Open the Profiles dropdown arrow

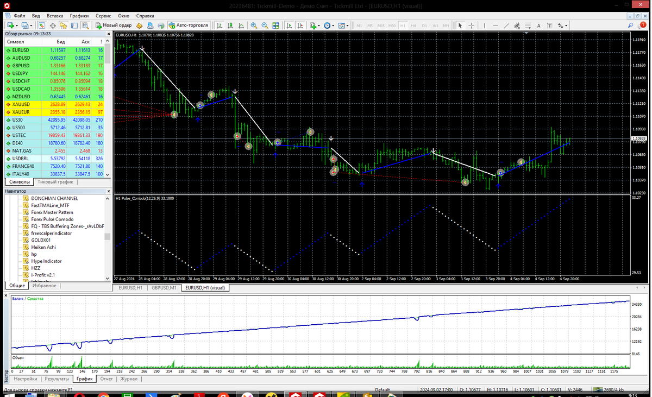click(x=32, y=26)
